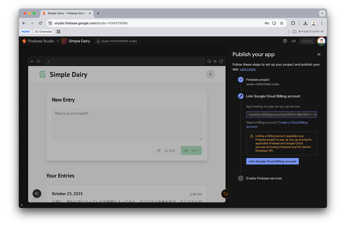
Task: Open the NGMA bookmark in the bookmarks bar
Action: 26,31
